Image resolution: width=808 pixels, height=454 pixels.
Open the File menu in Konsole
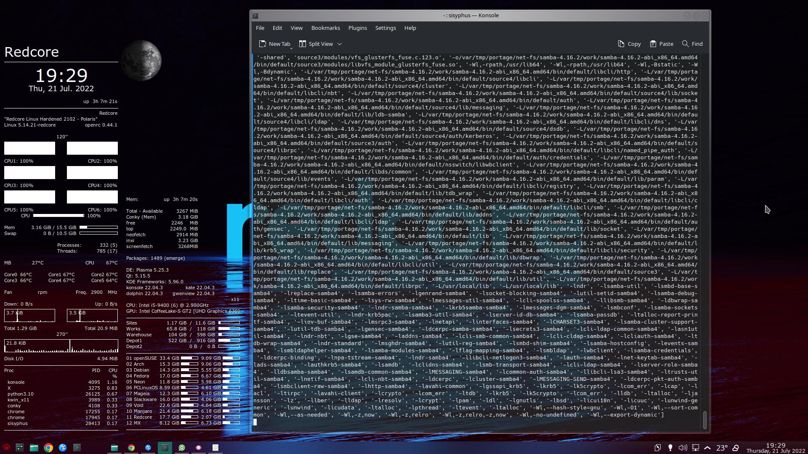pos(260,28)
